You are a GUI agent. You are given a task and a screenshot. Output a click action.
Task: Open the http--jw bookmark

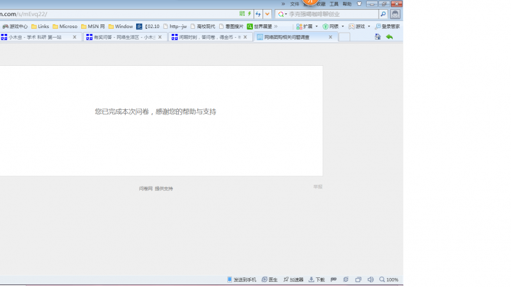coord(175,26)
